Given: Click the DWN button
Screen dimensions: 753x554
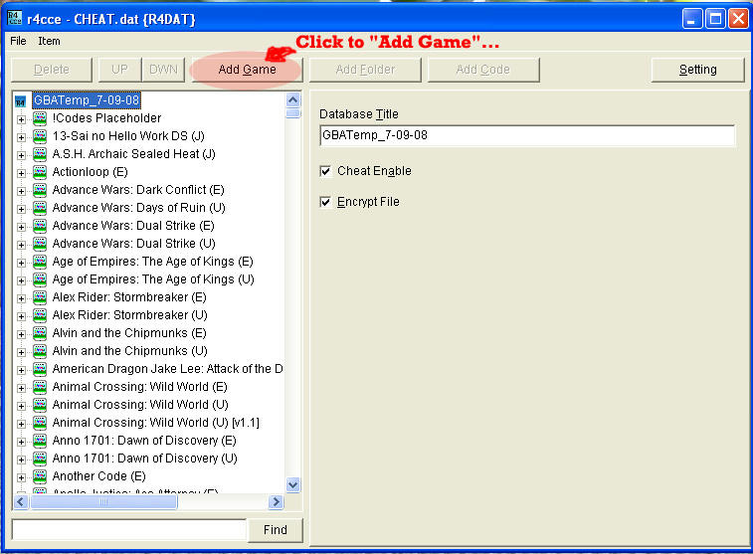Looking at the screenshot, I should click(x=163, y=70).
